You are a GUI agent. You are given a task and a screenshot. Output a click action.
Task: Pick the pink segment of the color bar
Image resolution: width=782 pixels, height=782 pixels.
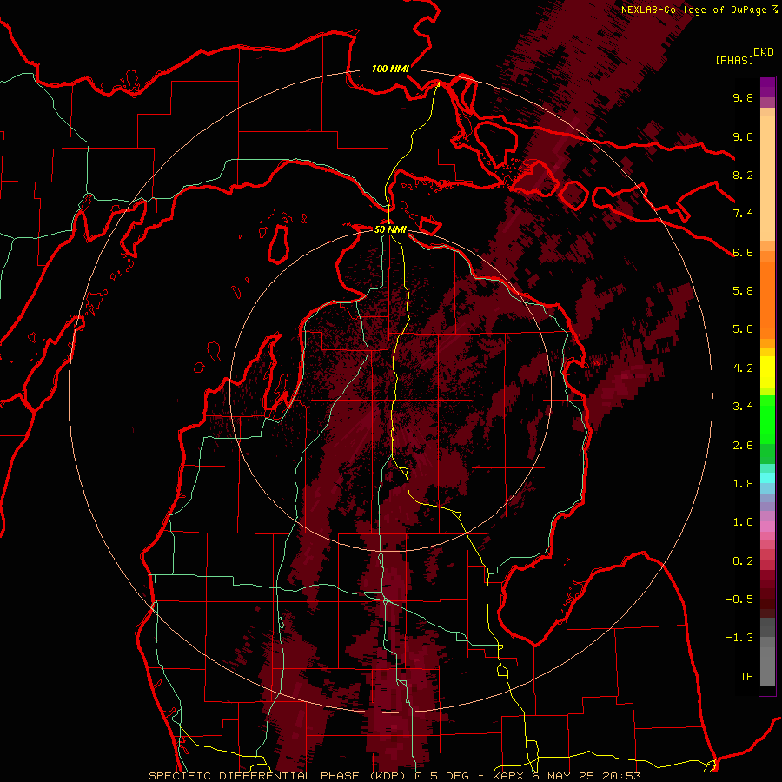pyautogui.click(x=767, y=527)
